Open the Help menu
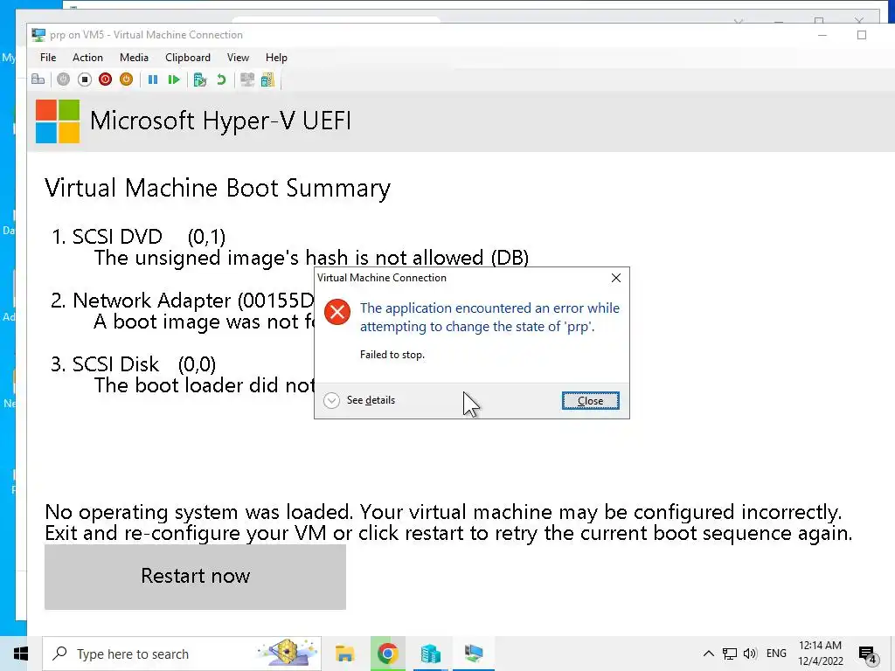The width and height of the screenshot is (895, 671). 276,58
